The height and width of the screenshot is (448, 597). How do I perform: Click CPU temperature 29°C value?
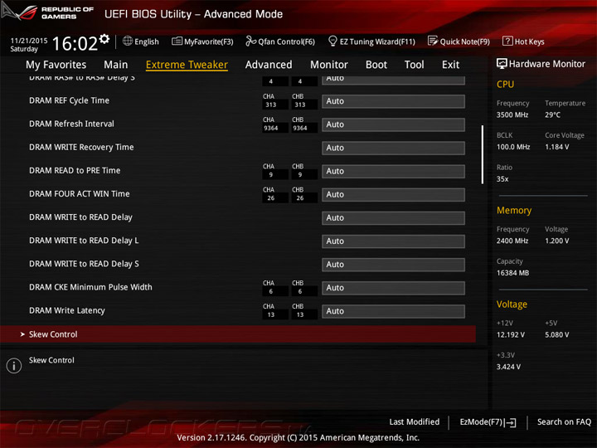[x=552, y=115]
